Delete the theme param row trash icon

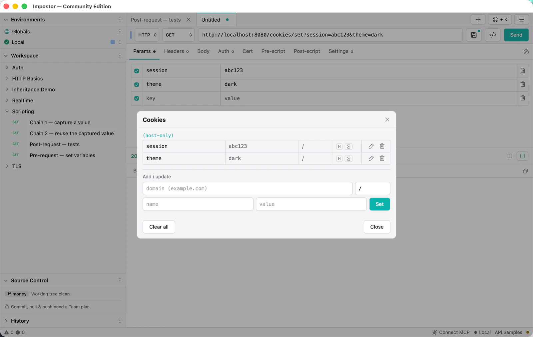(x=523, y=84)
